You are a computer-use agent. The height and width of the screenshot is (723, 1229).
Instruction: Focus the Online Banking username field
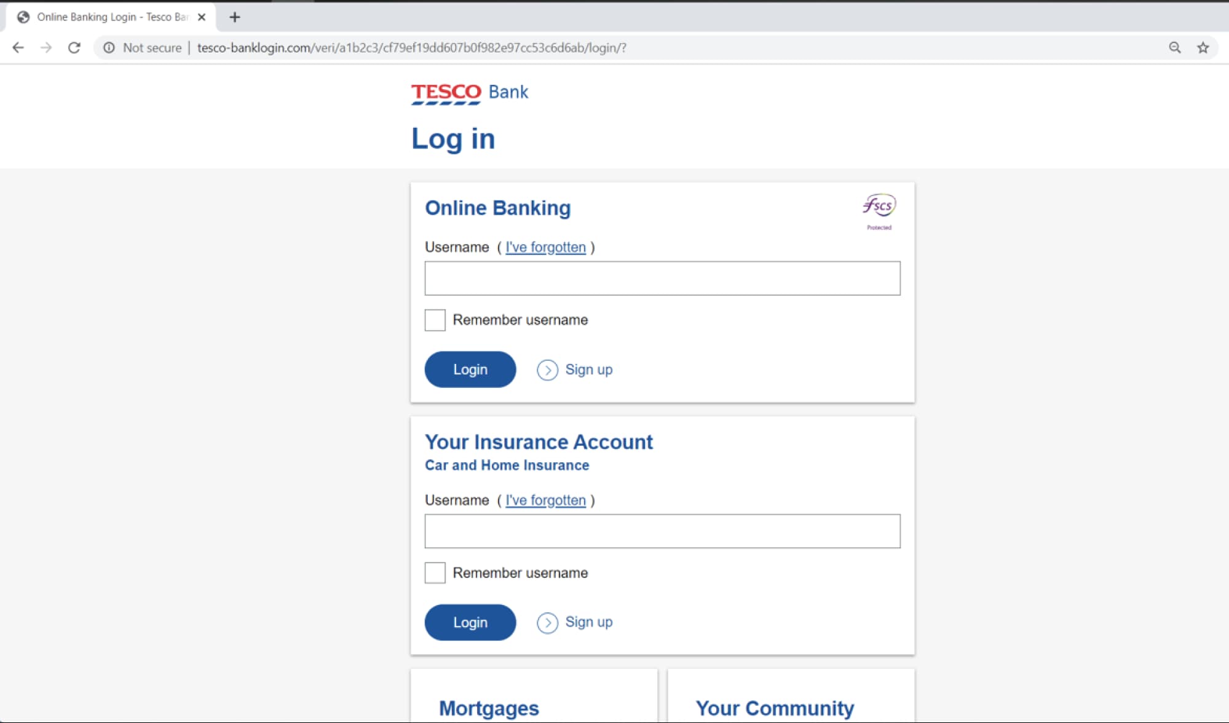point(662,279)
